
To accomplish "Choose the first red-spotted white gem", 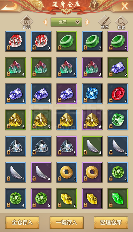I will pos(16,41).
